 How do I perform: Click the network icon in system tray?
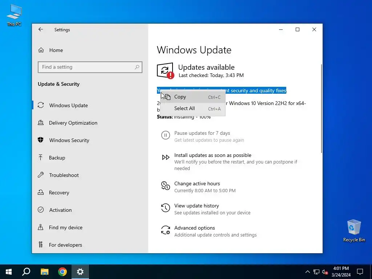click(316, 272)
